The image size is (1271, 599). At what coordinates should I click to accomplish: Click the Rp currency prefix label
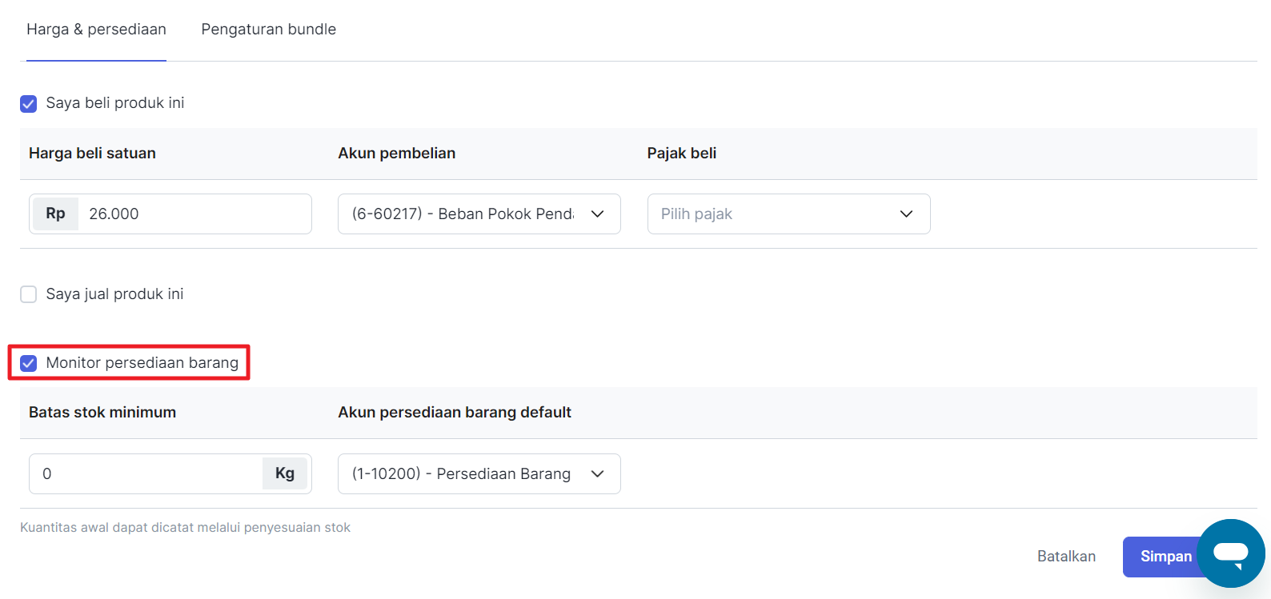tap(55, 214)
